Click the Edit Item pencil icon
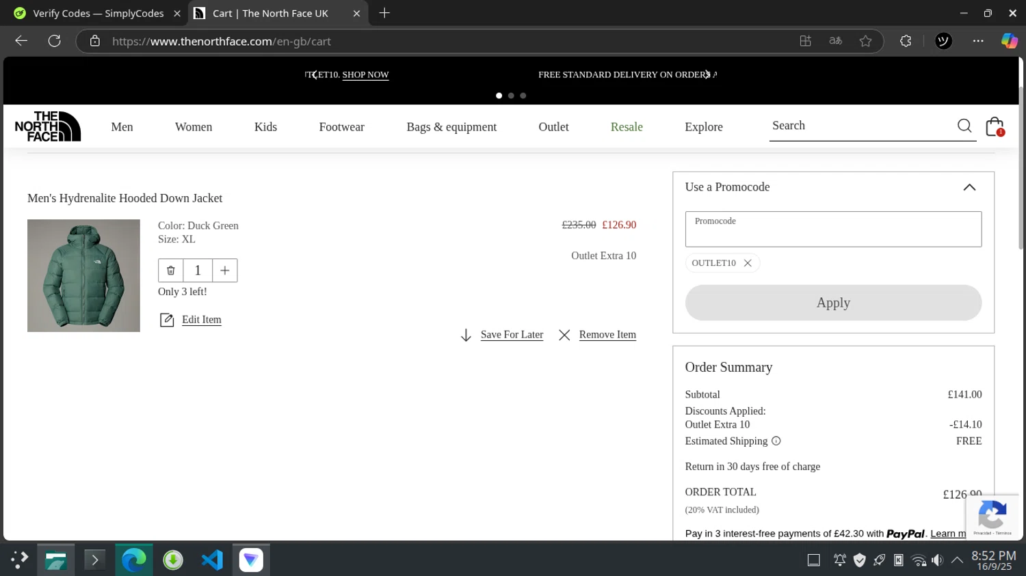Screen dimensions: 1026x576 (167, 320)
